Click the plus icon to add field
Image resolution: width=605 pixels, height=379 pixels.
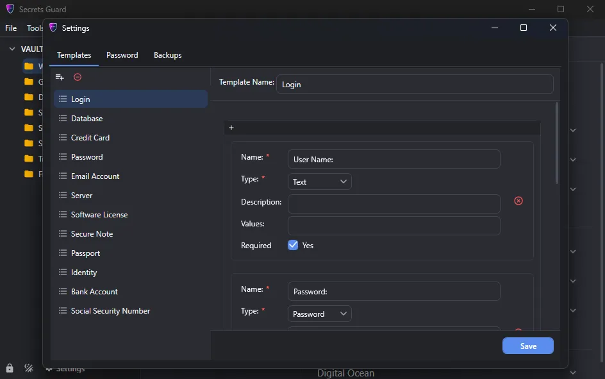click(231, 128)
